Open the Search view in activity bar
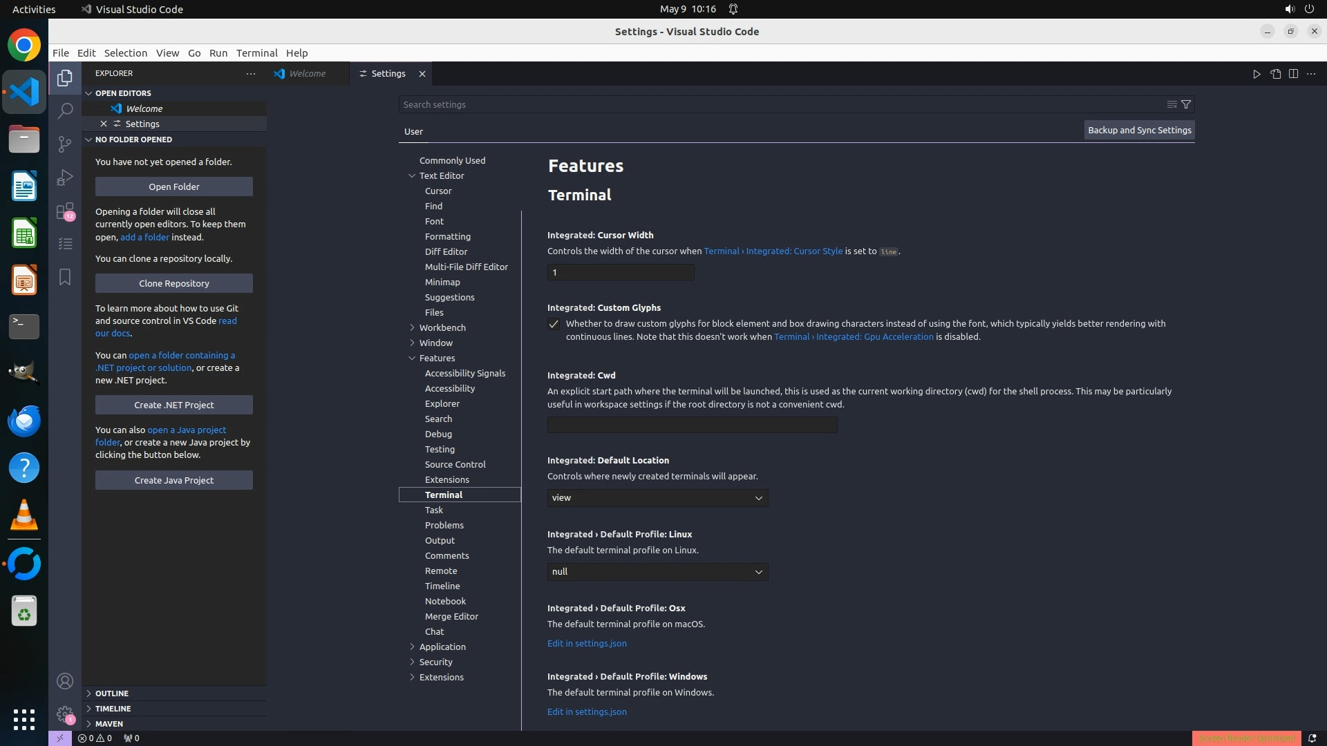The height and width of the screenshot is (746, 1327). [65, 111]
